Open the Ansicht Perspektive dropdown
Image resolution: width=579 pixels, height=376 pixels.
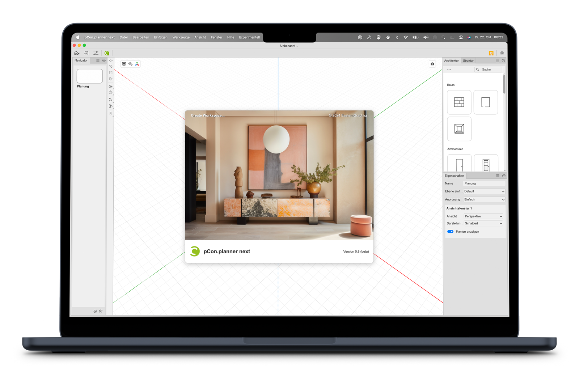click(483, 216)
